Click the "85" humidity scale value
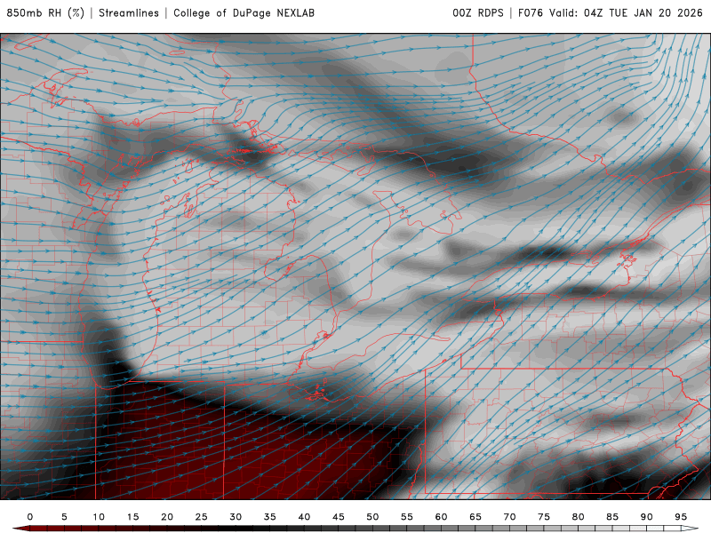 (612, 517)
